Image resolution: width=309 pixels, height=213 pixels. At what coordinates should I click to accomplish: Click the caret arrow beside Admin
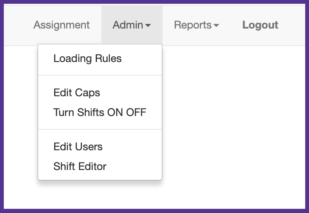148,25
